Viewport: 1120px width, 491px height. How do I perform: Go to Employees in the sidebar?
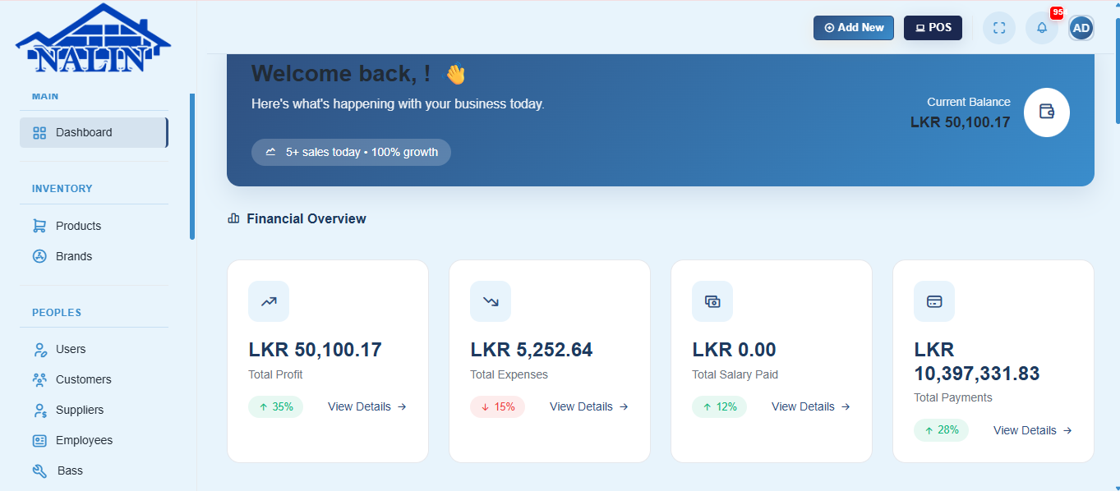point(94,440)
